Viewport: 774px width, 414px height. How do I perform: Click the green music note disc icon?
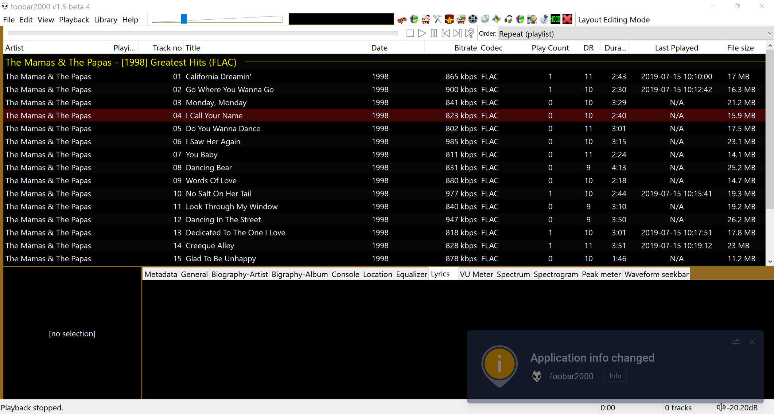tap(485, 19)
